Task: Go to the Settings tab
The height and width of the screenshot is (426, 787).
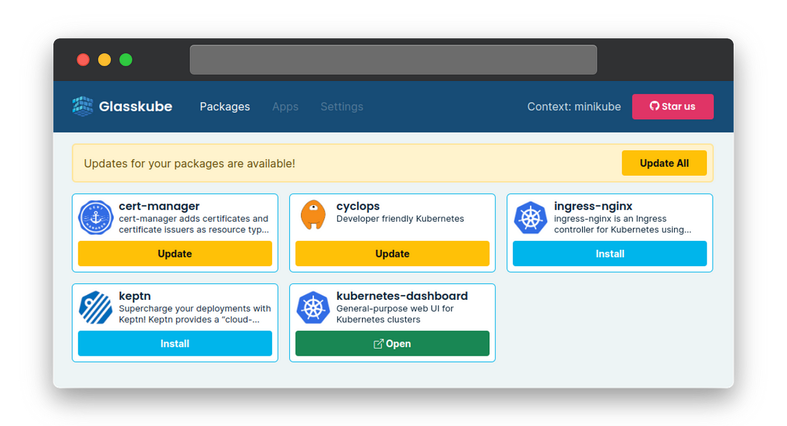Action: 342,107
